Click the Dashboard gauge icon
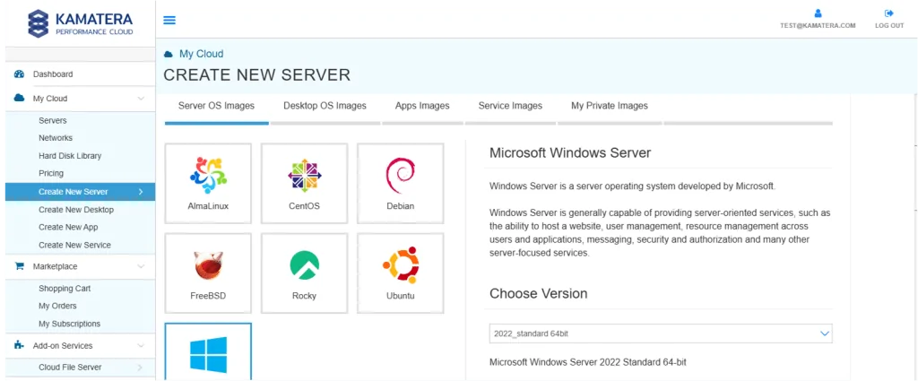This screenshot has height=381, width=918. click(19, 74)
